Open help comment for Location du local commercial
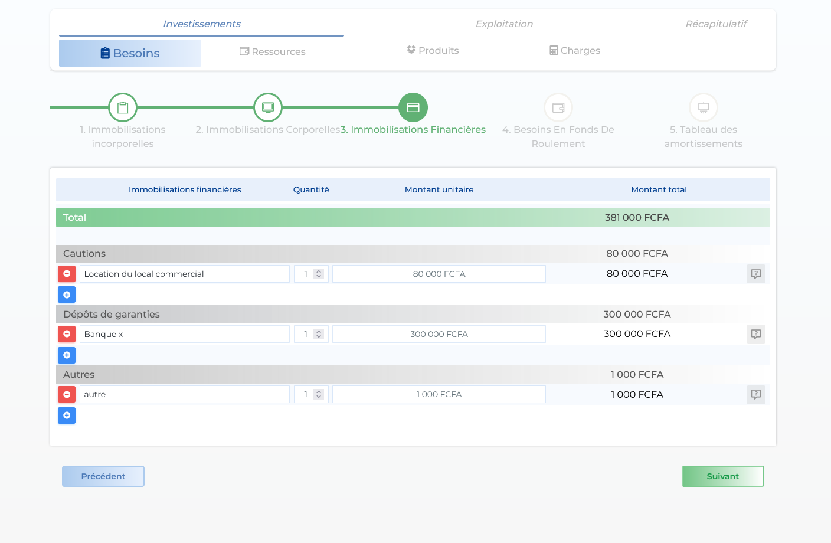This screenshot has height=543, width=831. [x=755, y=274]
